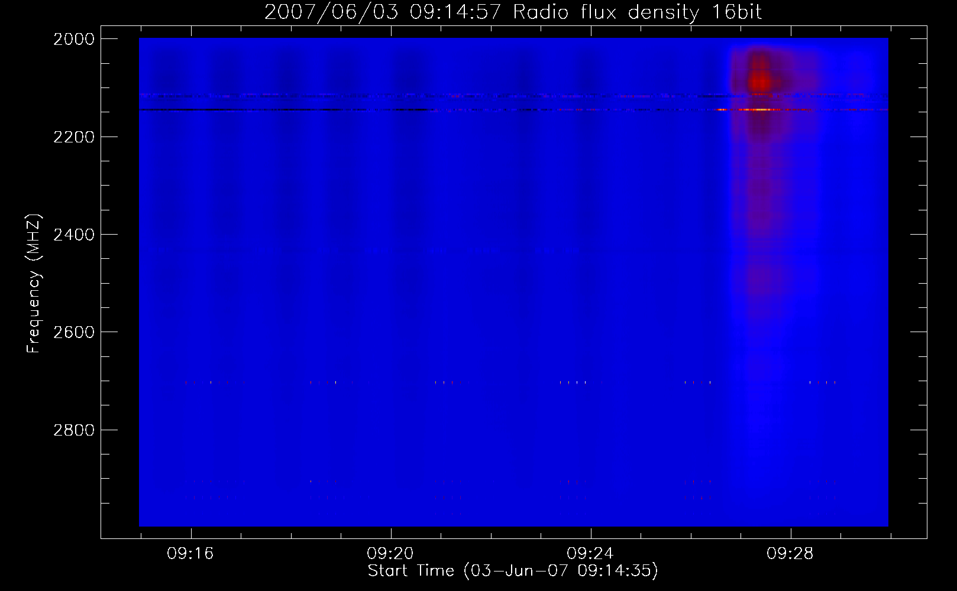Click the "Start Time (03-Jun-07 09:14:35)" axis title
The height and width of the screenshot is (591, 957).
(513, 571)
